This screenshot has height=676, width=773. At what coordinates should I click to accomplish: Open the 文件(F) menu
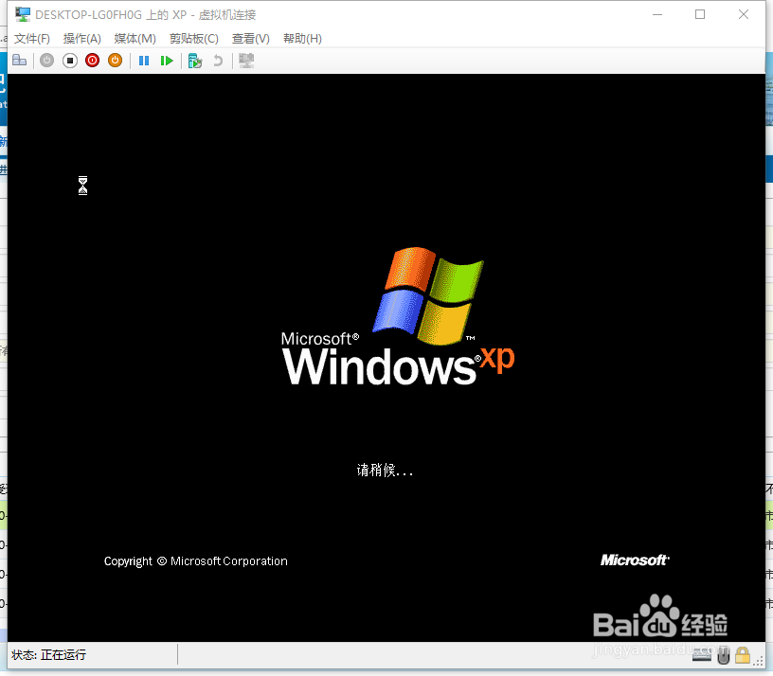pos(31,39)
